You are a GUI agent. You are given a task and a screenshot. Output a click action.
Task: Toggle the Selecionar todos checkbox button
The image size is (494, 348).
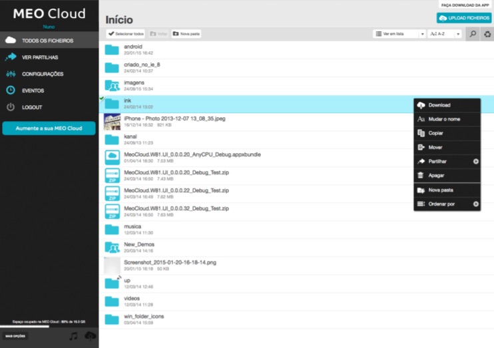(126, 34)
